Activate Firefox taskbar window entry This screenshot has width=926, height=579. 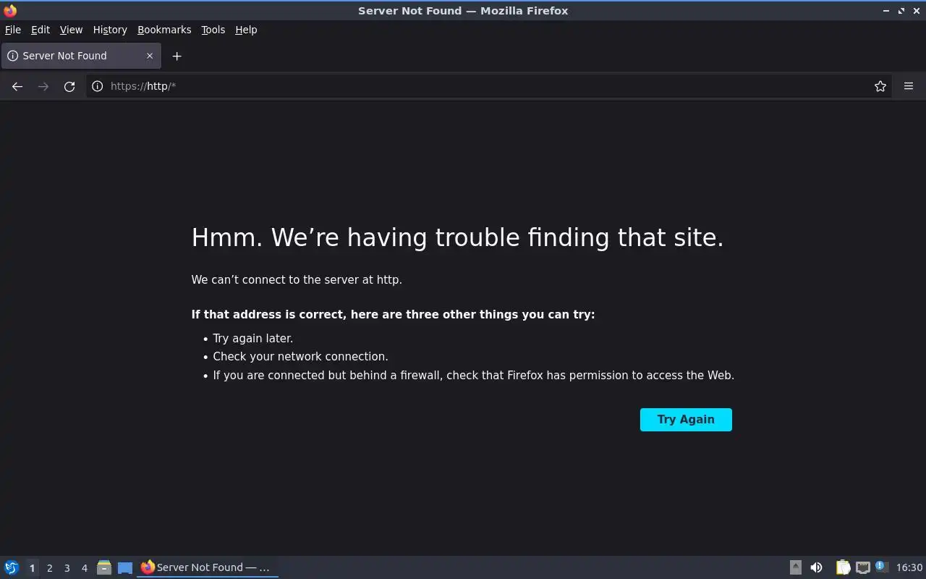point(208,567)
